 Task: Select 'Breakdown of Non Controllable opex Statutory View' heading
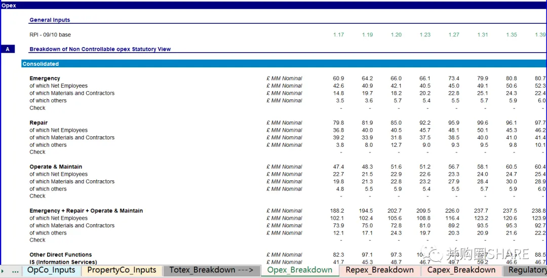coord(100,49)
